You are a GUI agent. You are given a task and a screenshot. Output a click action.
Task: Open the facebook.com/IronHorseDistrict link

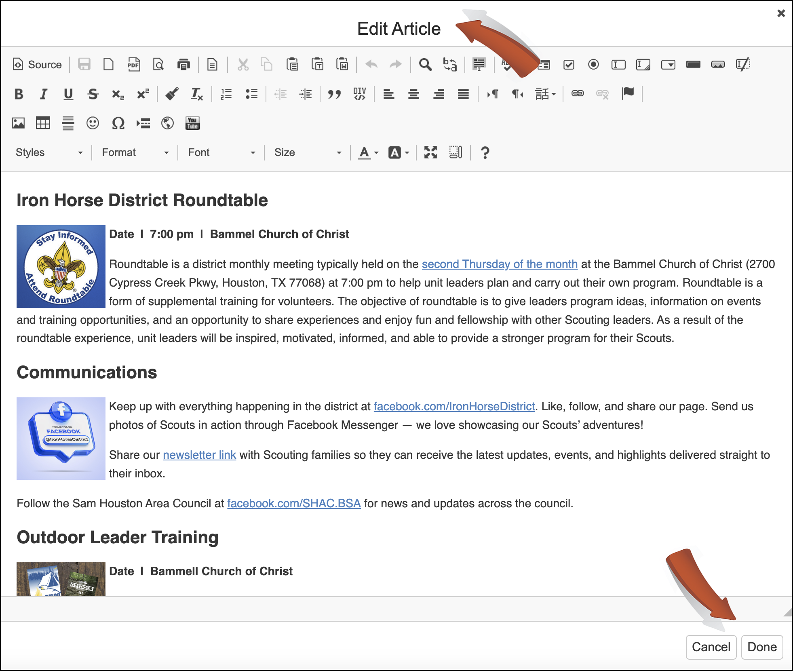point(454,406)
